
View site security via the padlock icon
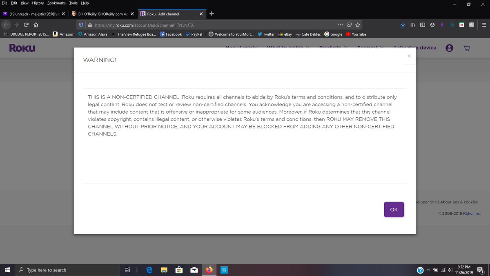click(x=90, y=25)
